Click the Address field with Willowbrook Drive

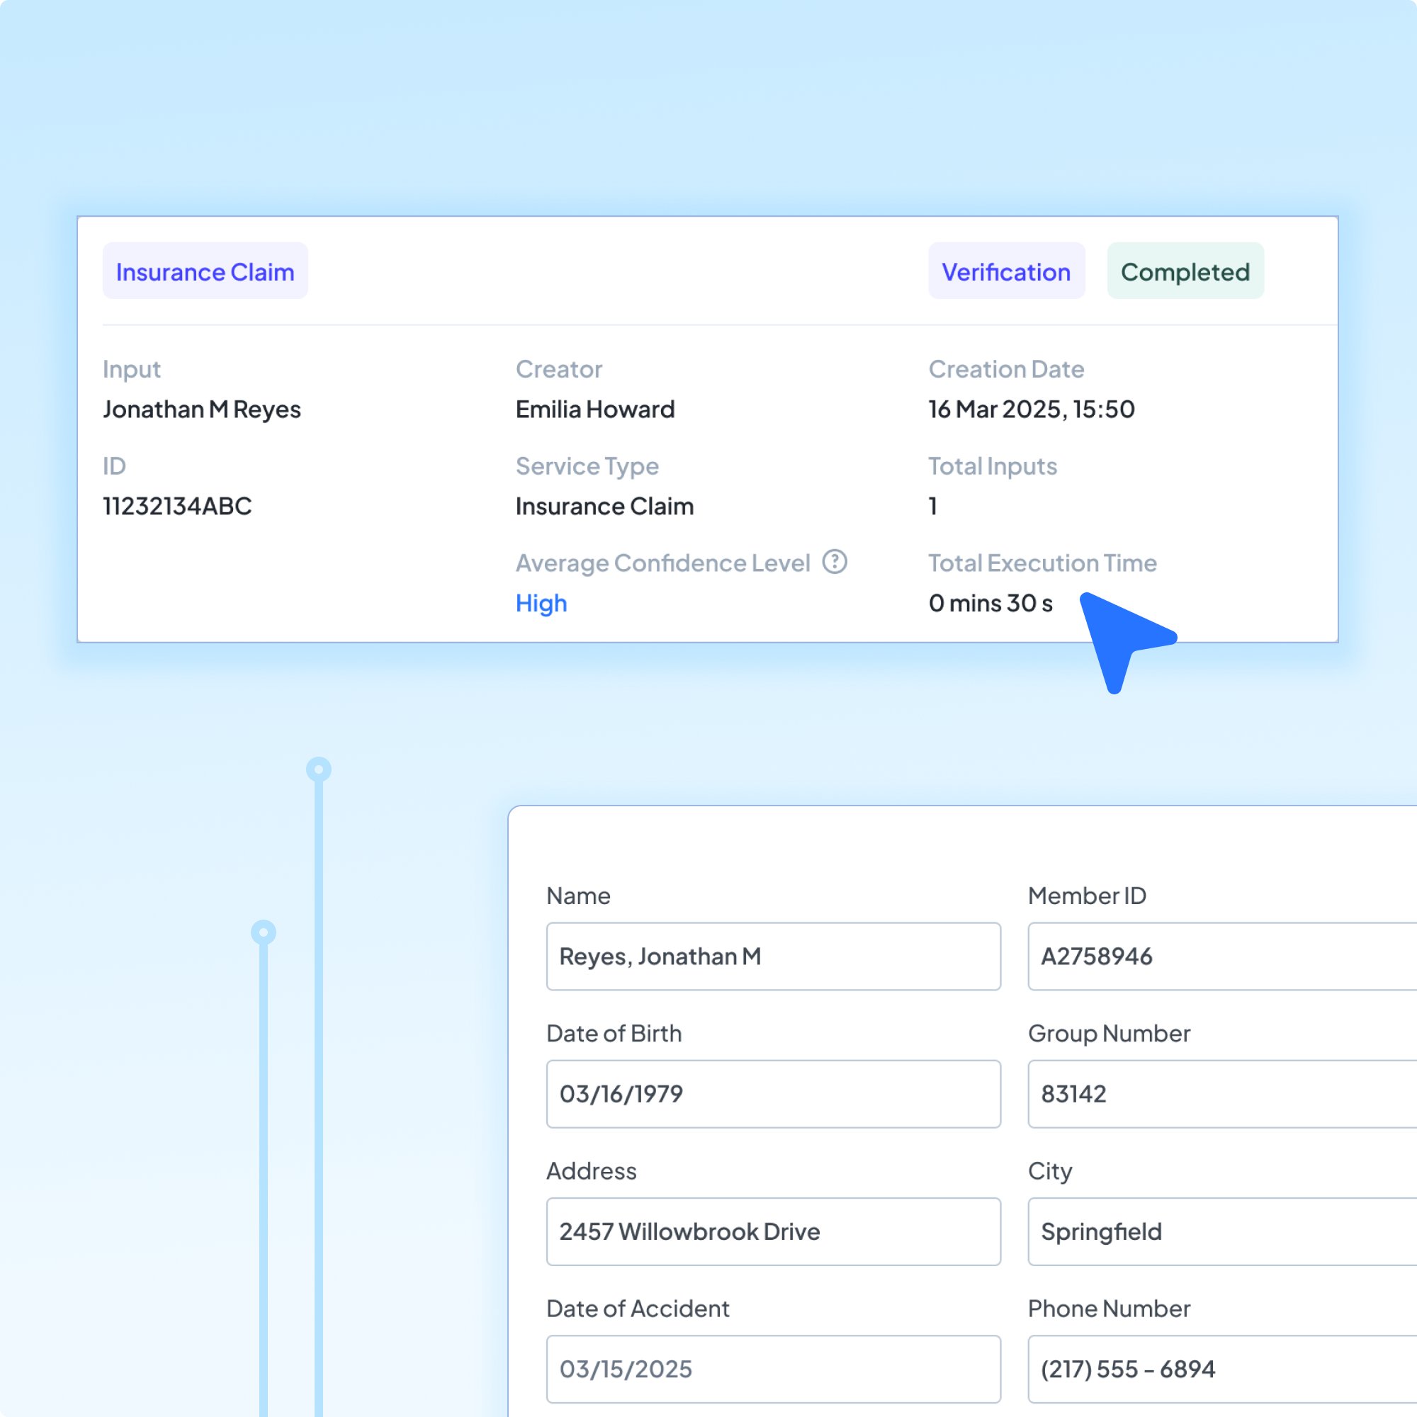click(773, 1231)
